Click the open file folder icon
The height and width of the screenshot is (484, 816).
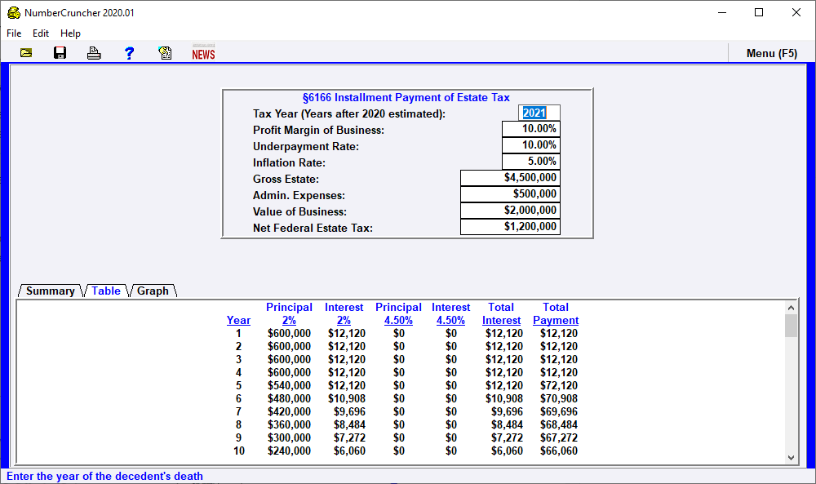(26, 53)
